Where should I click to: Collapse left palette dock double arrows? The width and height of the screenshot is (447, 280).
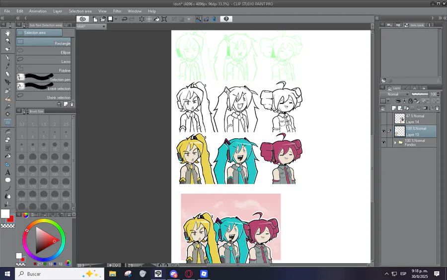(2, 18)
